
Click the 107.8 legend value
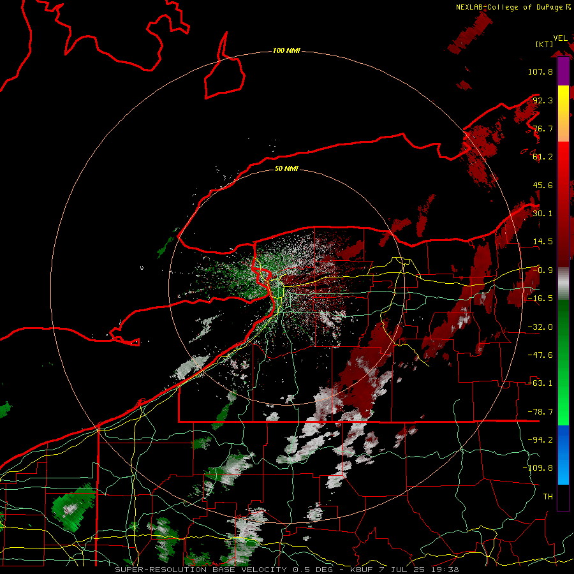540,71
